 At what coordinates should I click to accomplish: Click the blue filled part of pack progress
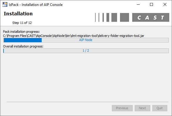point(23,40)
